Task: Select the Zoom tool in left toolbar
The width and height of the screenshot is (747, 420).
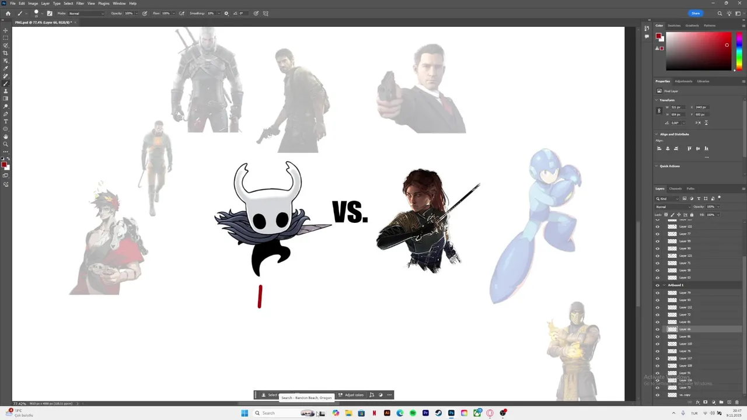Action: point(6,144)
